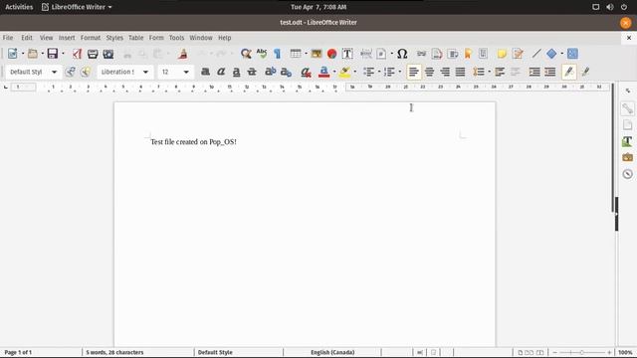
Task: Select the Insert Line tool
Action: point(536,54)
